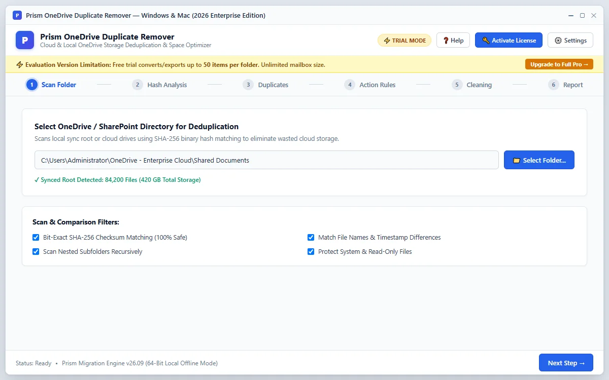The width and height of the screenshot is (609, 380).
Task: Click 'Synced Root Detected: 84,200 Files' text
Action: 118,180
